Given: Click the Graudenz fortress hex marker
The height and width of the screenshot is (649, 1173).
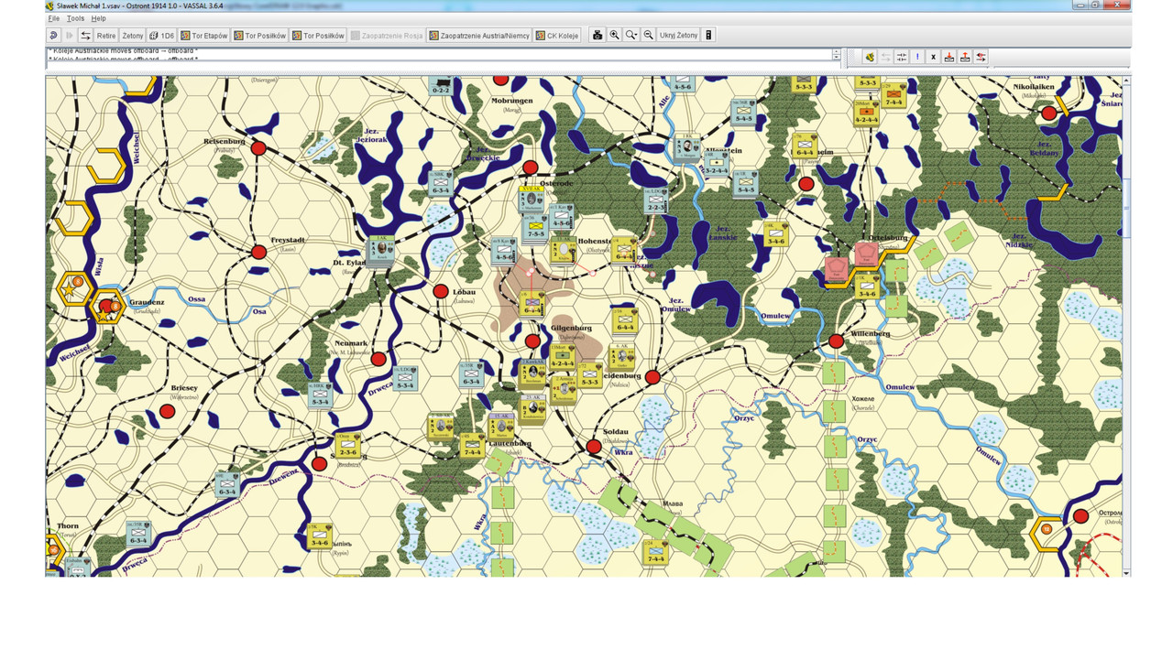Looking at the screenshot, I should tap(109, 307).
